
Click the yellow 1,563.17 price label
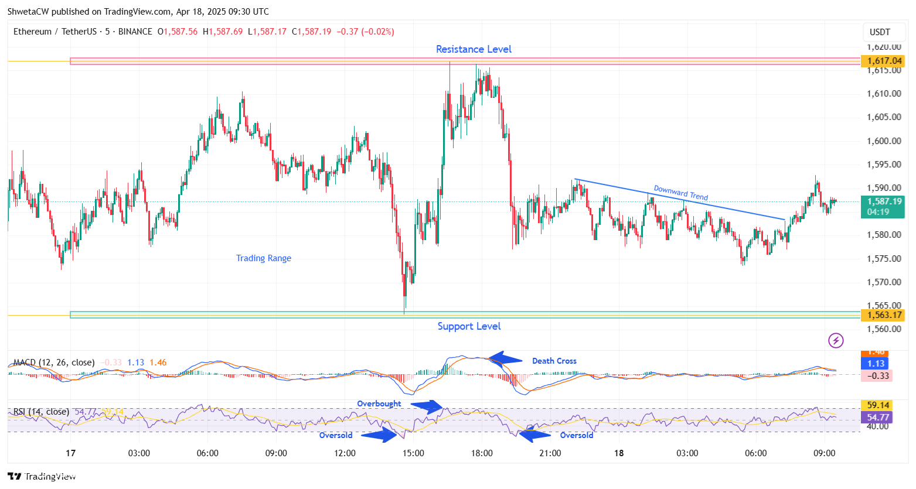pos(883,315)
